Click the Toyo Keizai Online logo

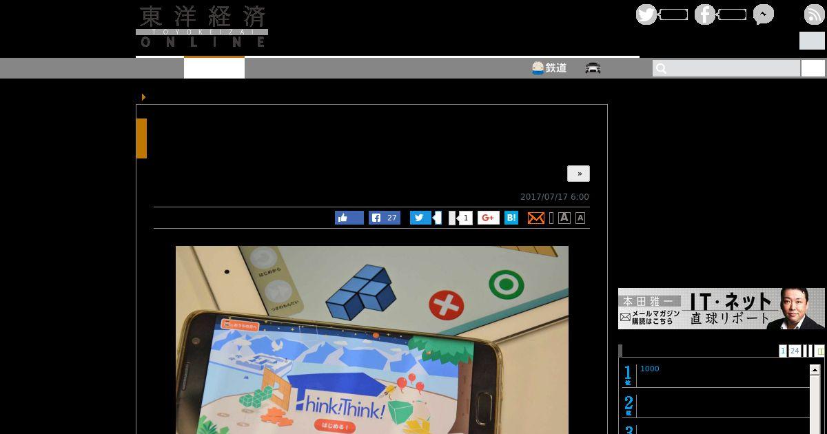[x=202, y=27]
